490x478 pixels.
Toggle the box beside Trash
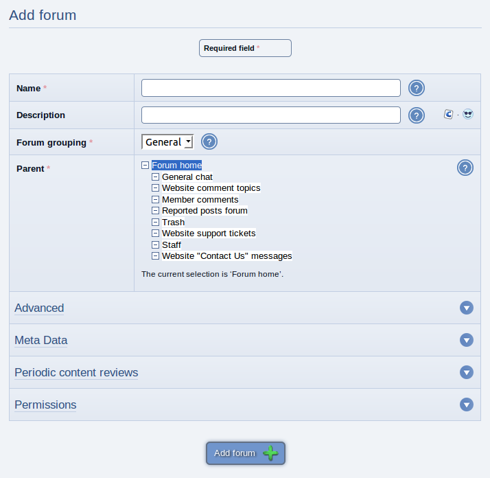155,222
